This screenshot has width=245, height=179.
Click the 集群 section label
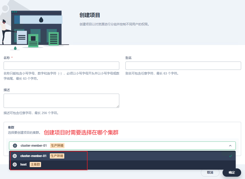(x=11, y=128)
